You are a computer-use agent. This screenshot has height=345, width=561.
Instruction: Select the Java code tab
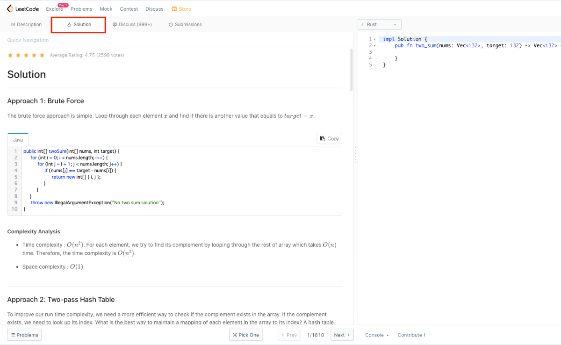(18, 140)
